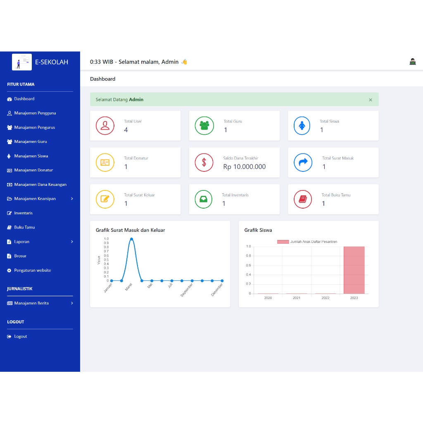Image resolution: width=423 pixels, height=423 pixels.
Task: Click the Total Surat Masuk label
Action: pos(338,158)
